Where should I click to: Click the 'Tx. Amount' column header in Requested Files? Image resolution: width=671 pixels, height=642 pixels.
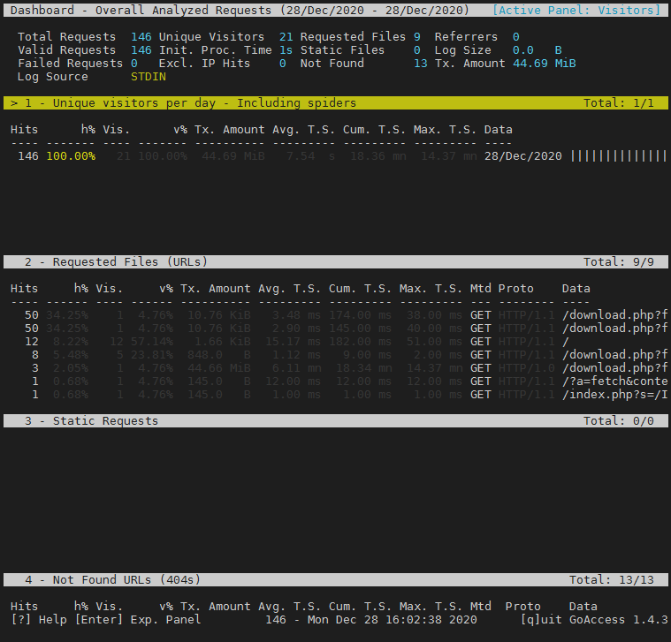click(215, 289)
